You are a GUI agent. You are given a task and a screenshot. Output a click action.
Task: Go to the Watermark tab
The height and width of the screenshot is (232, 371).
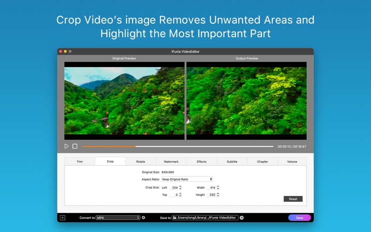pyautogui.click(x=171, y=161)
